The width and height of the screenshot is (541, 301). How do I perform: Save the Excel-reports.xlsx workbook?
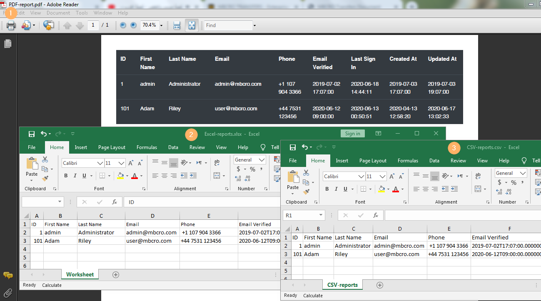coord(31,134)
